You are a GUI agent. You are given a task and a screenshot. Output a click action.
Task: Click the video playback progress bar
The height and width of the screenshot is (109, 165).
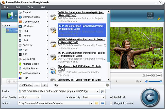click(136, 72)
